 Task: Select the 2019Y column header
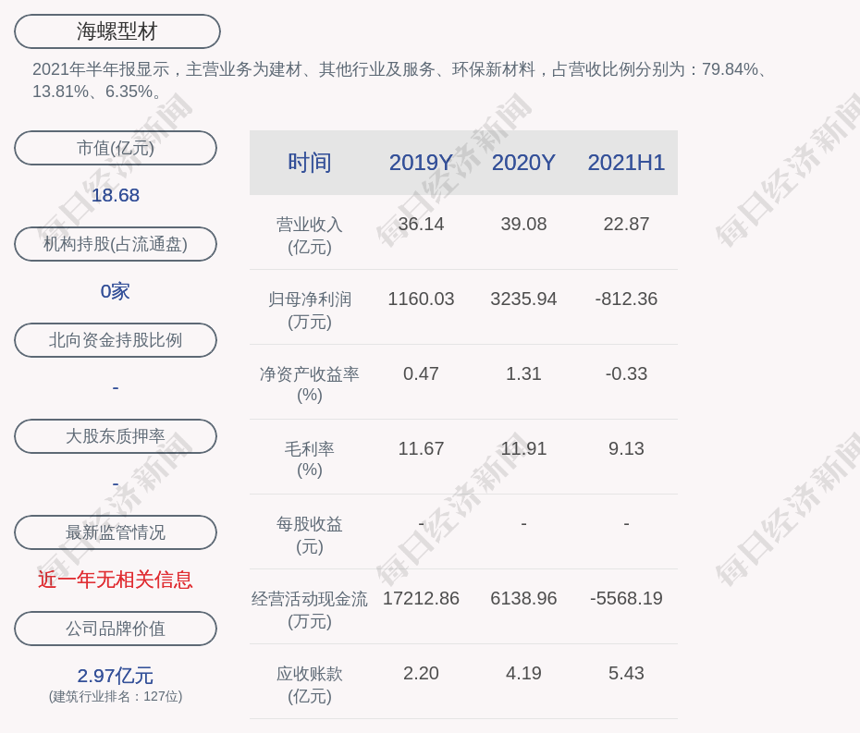coord(421,163)
